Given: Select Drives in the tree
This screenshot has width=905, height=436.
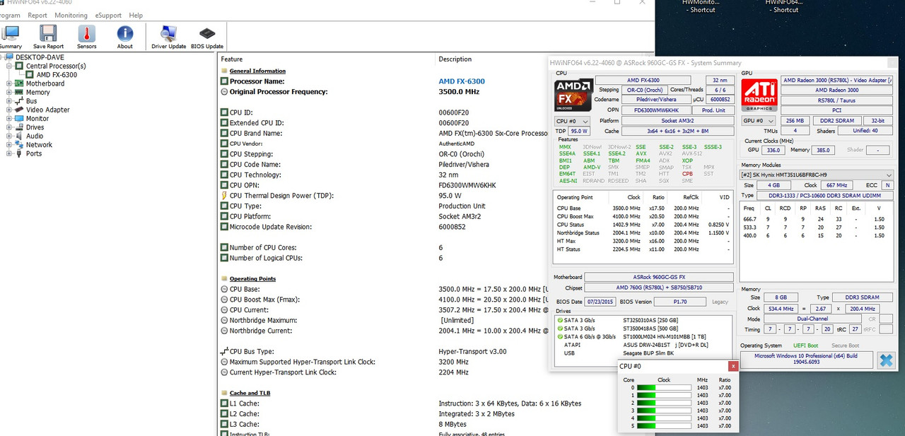Looking at the screenshot, I should 35,127.
